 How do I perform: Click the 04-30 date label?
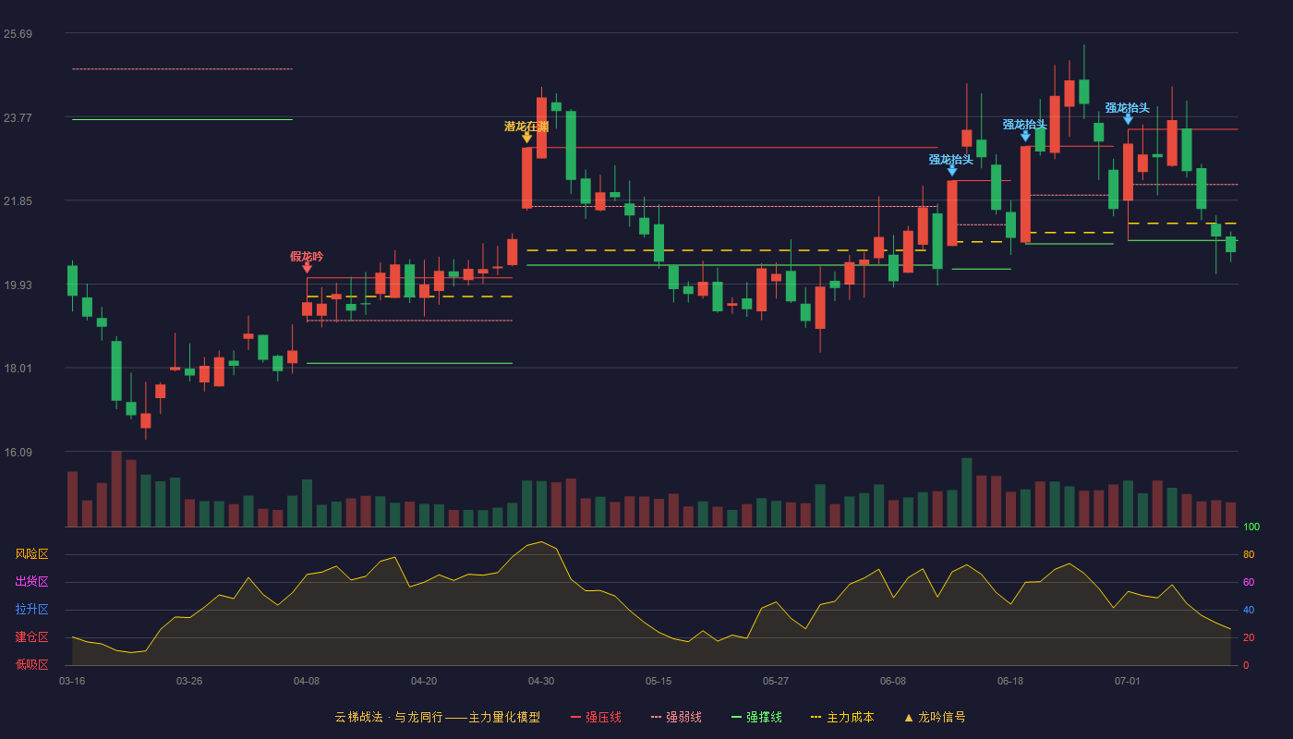pyautogui.click(x=541, y=681)
